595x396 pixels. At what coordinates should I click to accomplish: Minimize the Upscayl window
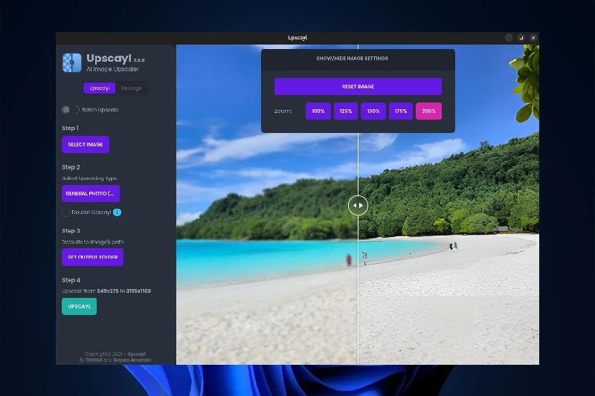[509, 38]
